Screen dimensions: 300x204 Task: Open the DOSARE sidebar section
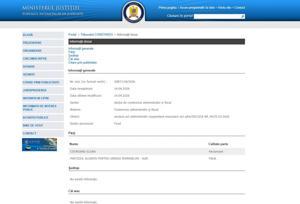tap(29, 66)
